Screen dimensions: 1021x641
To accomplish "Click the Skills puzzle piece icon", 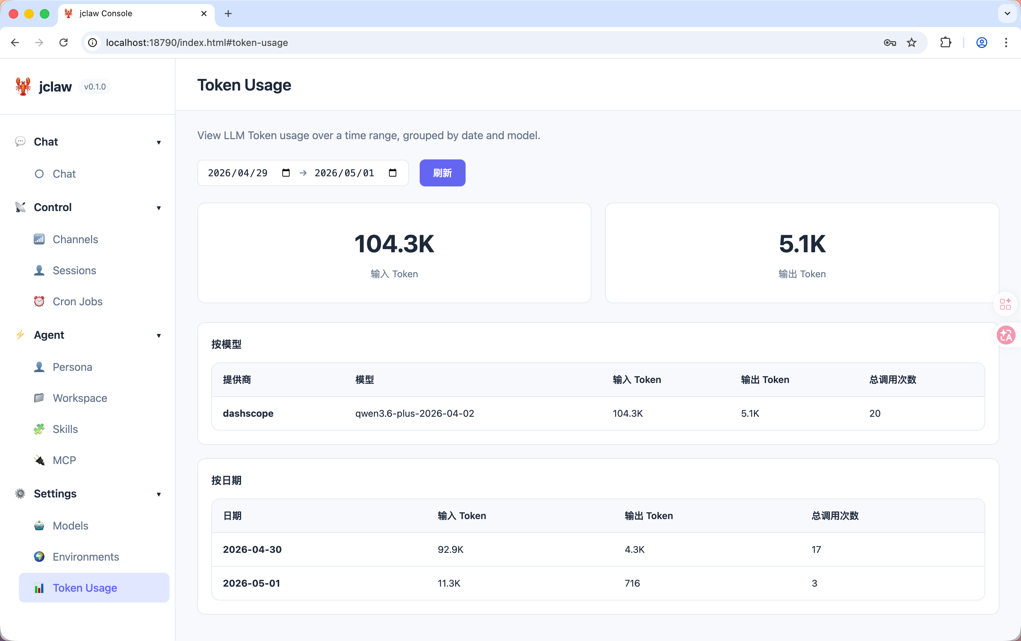I will pos(39,429).
